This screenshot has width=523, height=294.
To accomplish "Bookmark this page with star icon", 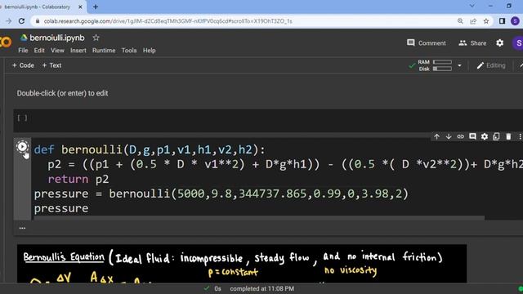I will [486, 21].
